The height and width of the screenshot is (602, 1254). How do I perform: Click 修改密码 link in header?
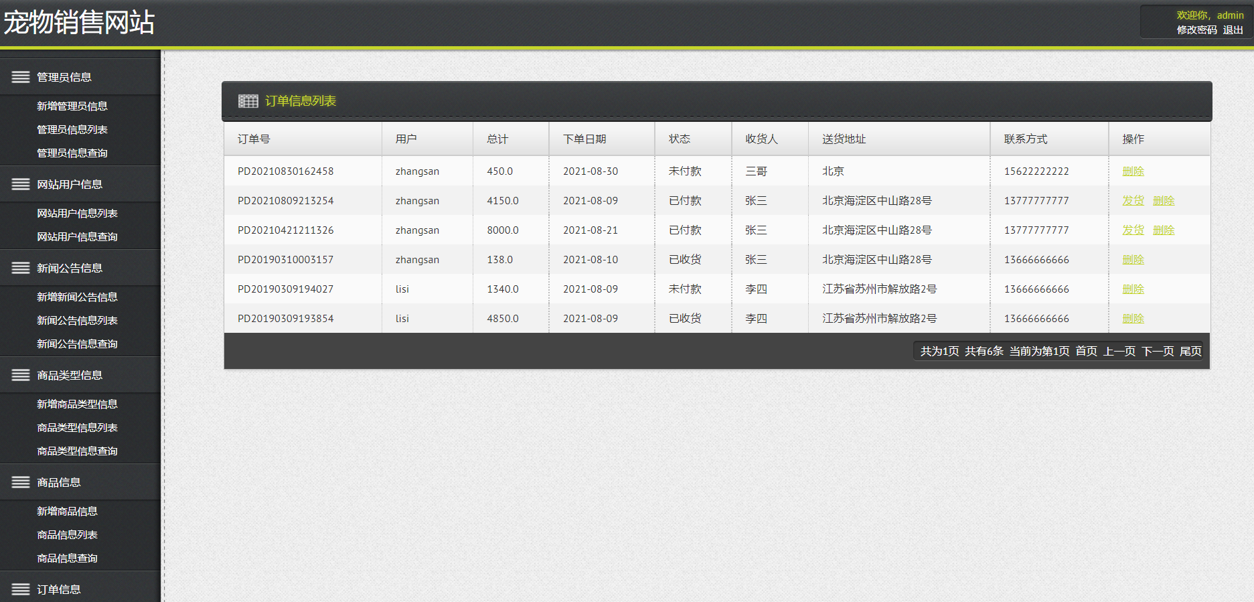click(1197, 30)
